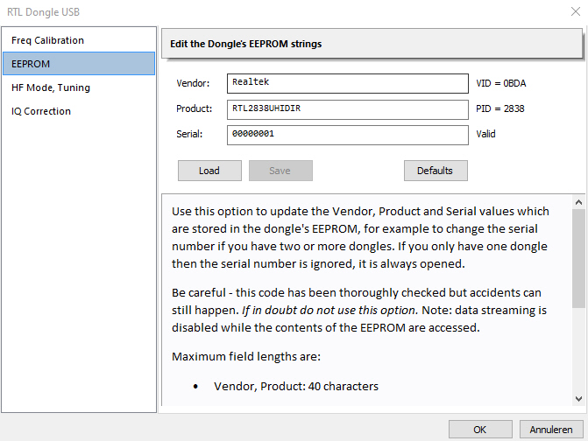This screenshot has height=441, width=588.
Task: Click the 'Product:' field label
Action: coord(195,108)
